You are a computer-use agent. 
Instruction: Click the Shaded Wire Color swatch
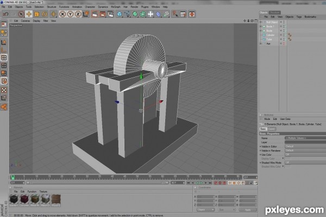[x=287, y=167]
